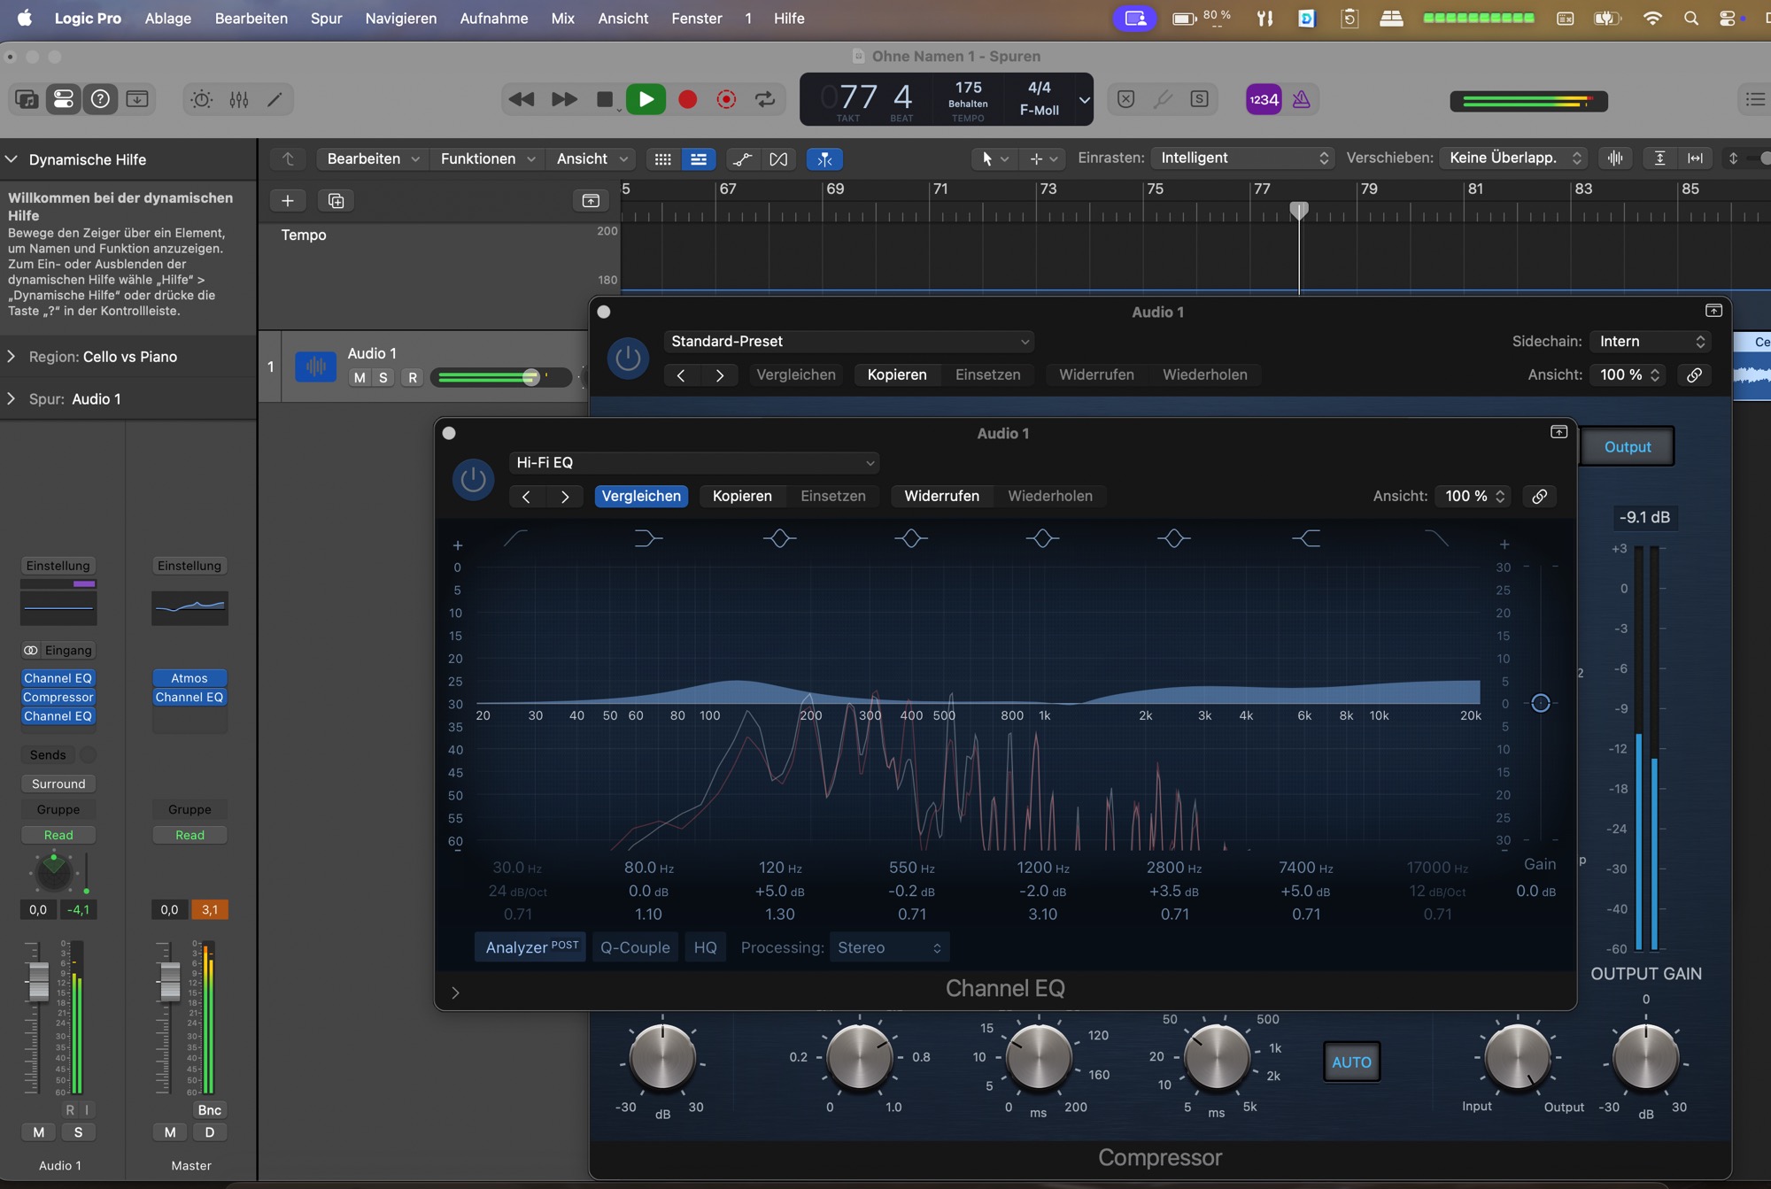Toggle Channel EQ power button
Image resolution: width=1771 pixels, height=1189 pixels.
click(x=473, y=479)
